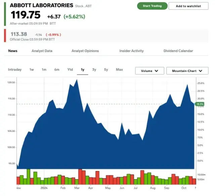Select the 3y chart range

pos(94,70)
